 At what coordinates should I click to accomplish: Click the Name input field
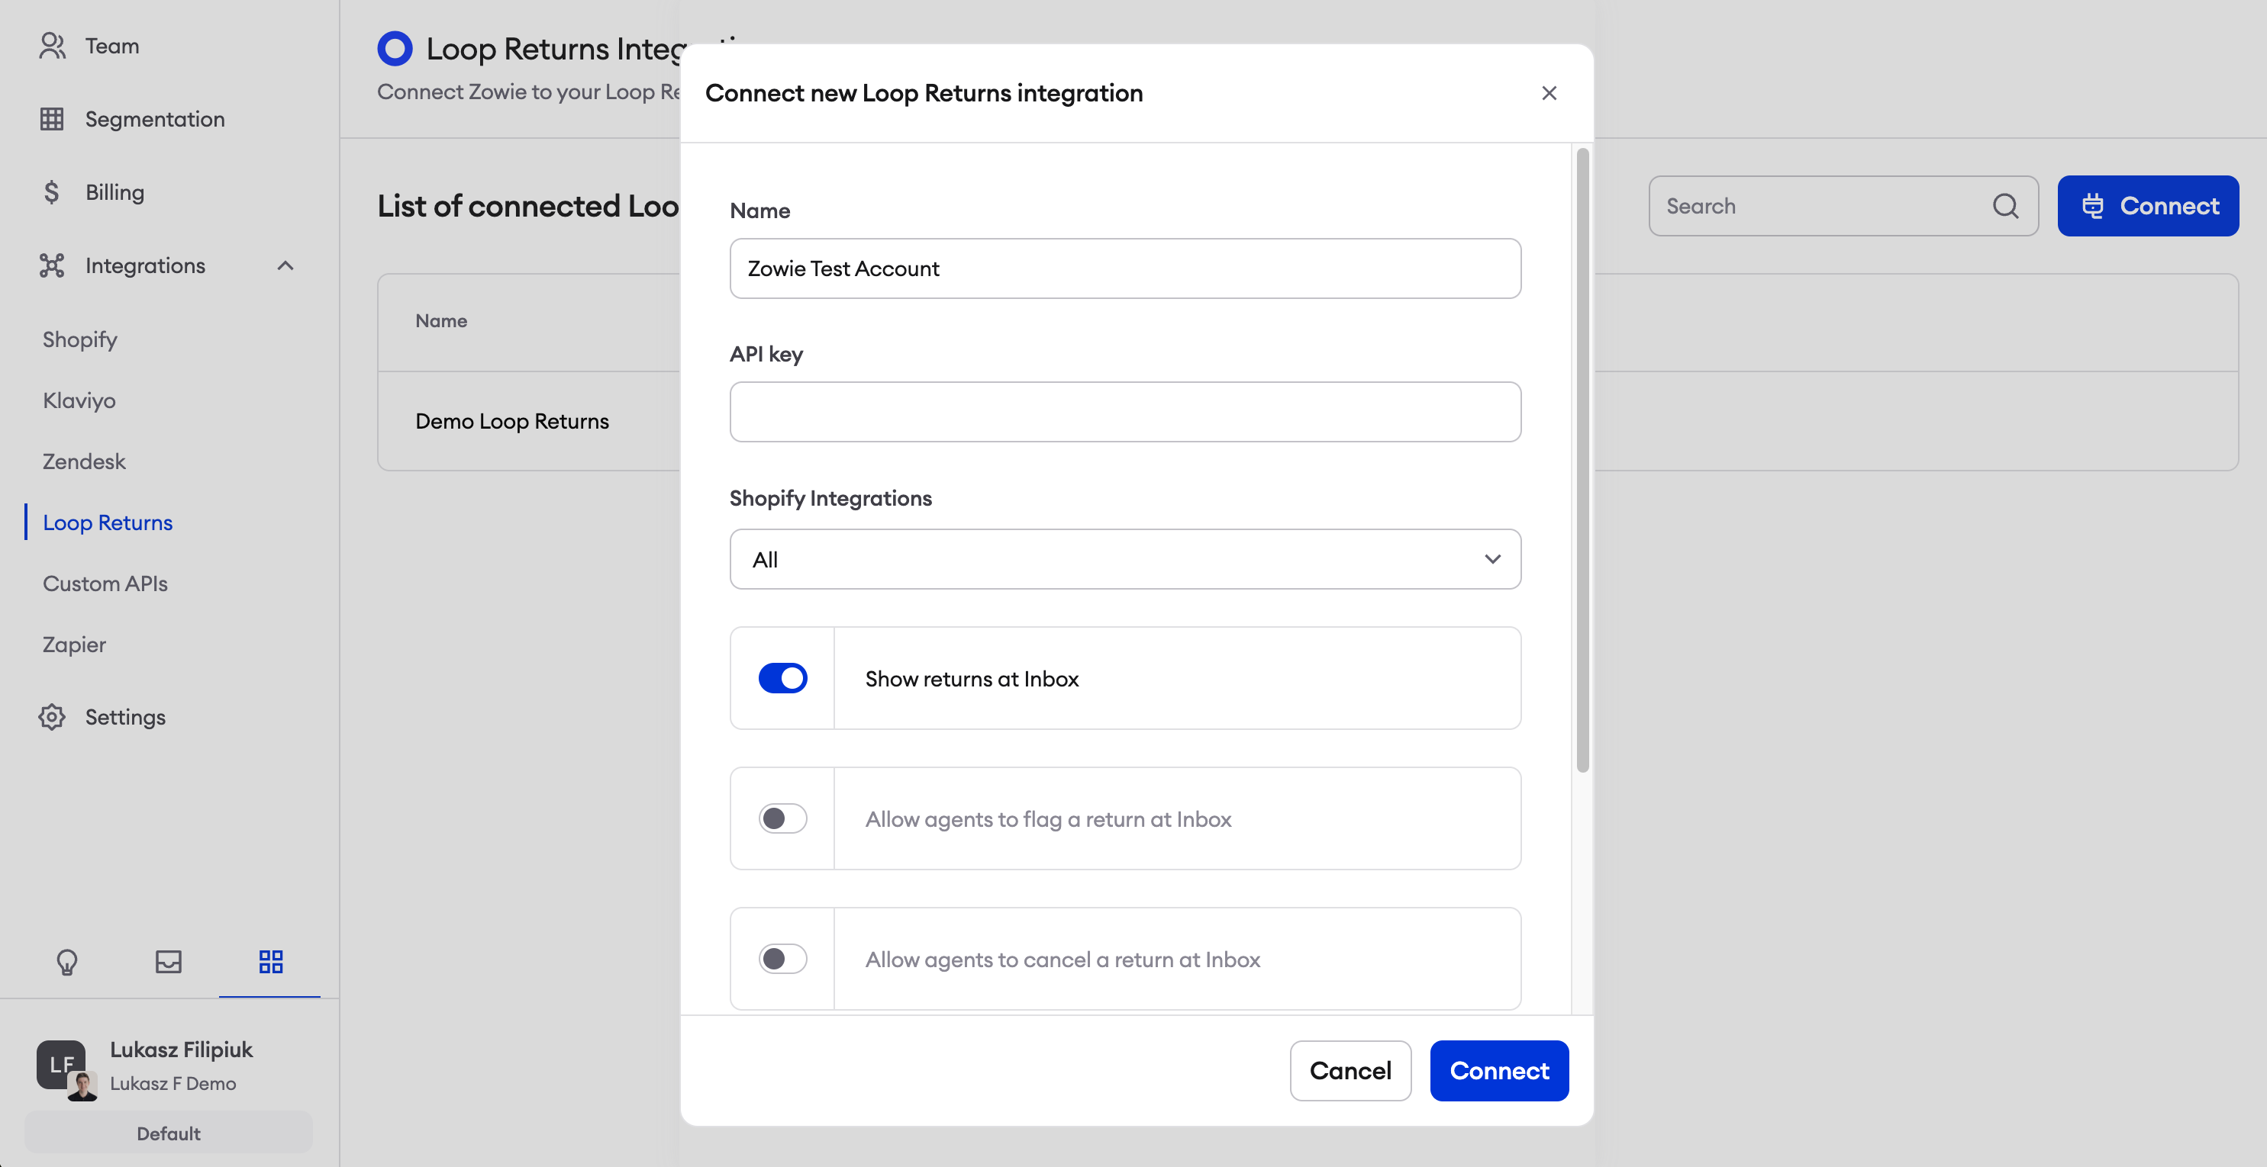1124,268
